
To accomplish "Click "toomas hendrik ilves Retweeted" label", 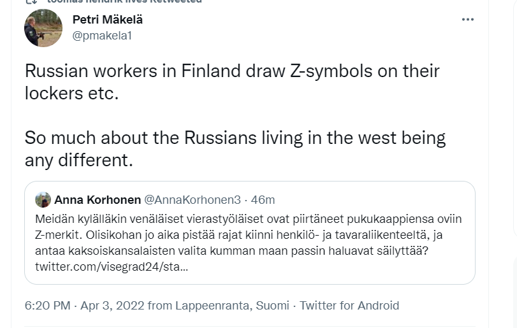I will tap(124, 2).
